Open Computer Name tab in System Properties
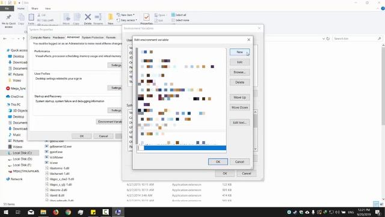The width and height of the screenshot is (385, 217). click(x=40, y=37)
